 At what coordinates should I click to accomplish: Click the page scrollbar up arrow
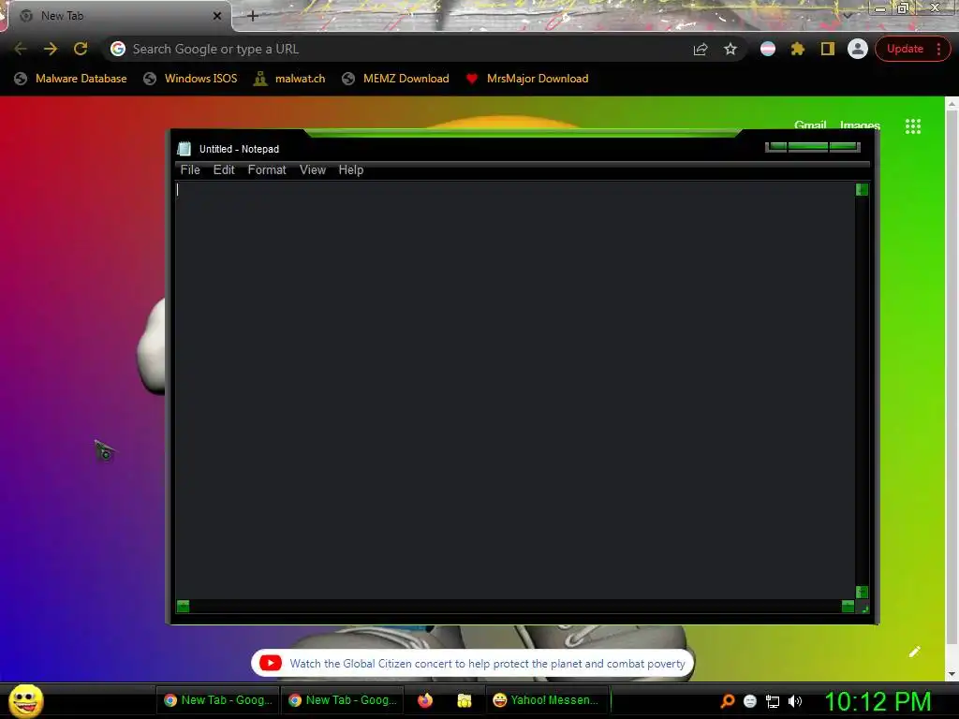pyautogui.click(x=952, y=104)
